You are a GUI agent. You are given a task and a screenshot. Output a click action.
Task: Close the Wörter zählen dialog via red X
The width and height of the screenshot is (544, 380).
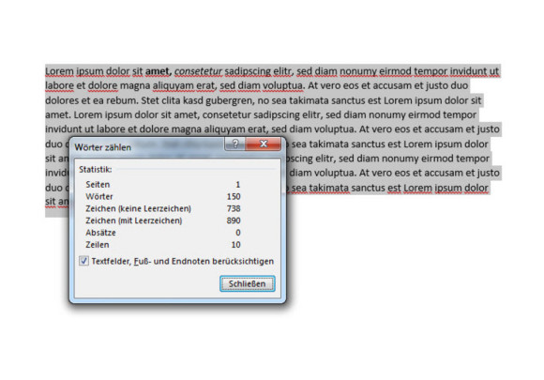[x=264, y=144]
